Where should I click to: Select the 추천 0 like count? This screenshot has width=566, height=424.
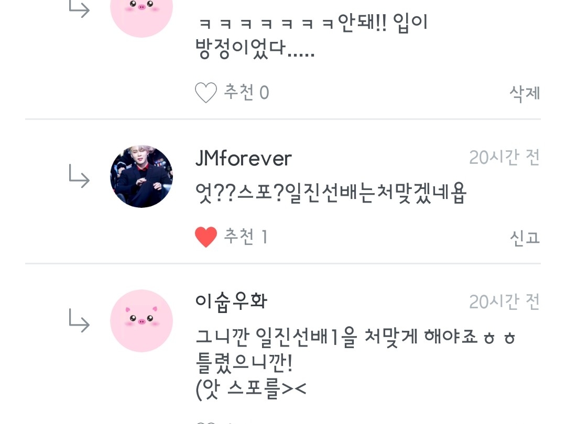tap(246, 92)
